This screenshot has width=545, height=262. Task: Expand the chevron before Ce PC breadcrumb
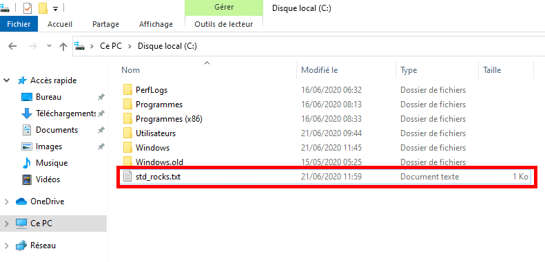pyautogui.click(x=92, y=46)
